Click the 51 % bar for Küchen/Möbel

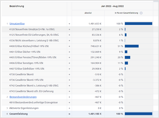132,46
